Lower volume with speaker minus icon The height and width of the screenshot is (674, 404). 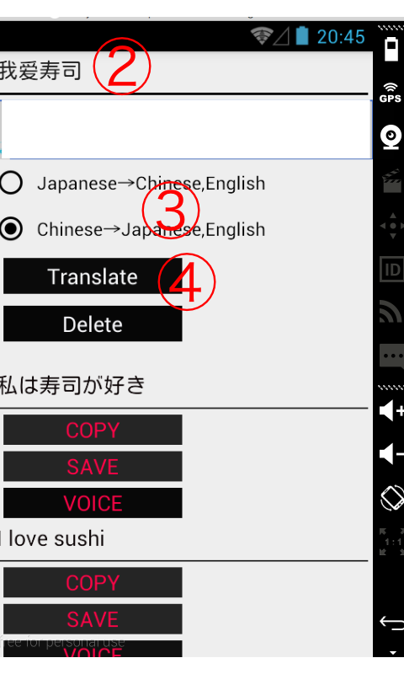(391, 454)
